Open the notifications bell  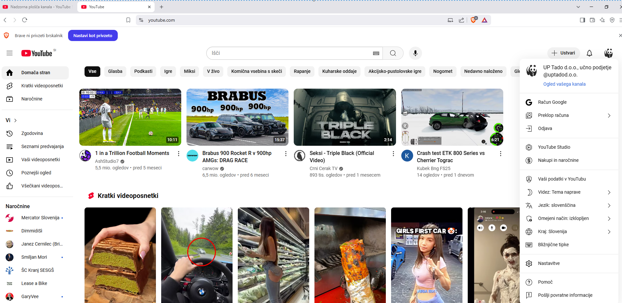pos(589,53)
